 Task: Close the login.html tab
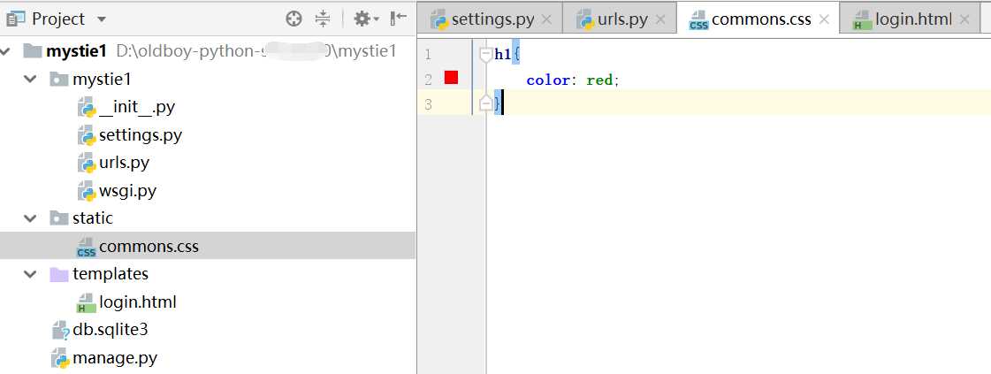(964, 19)
